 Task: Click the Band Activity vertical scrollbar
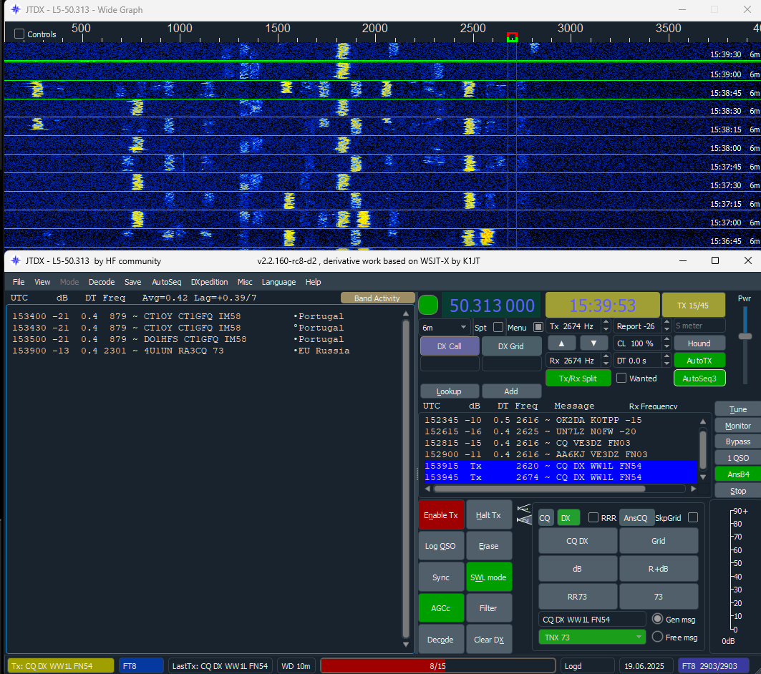[x=406, y=478]
